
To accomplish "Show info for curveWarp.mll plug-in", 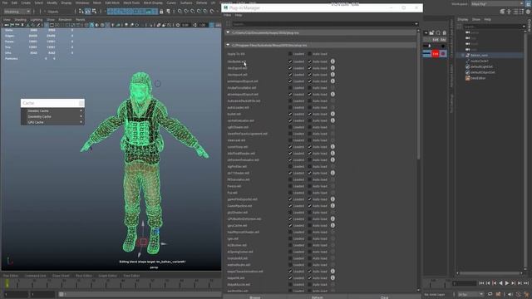I will (332, 147).
